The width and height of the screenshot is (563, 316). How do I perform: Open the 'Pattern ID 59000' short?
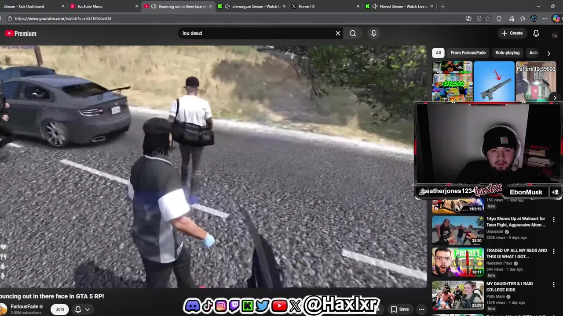(536, 82)
